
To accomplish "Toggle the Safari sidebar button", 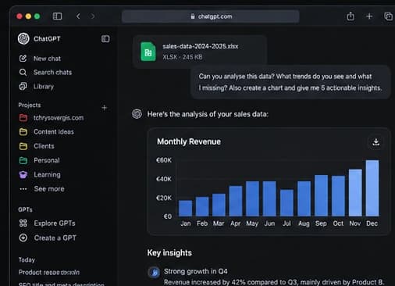I will coord(57,16).
